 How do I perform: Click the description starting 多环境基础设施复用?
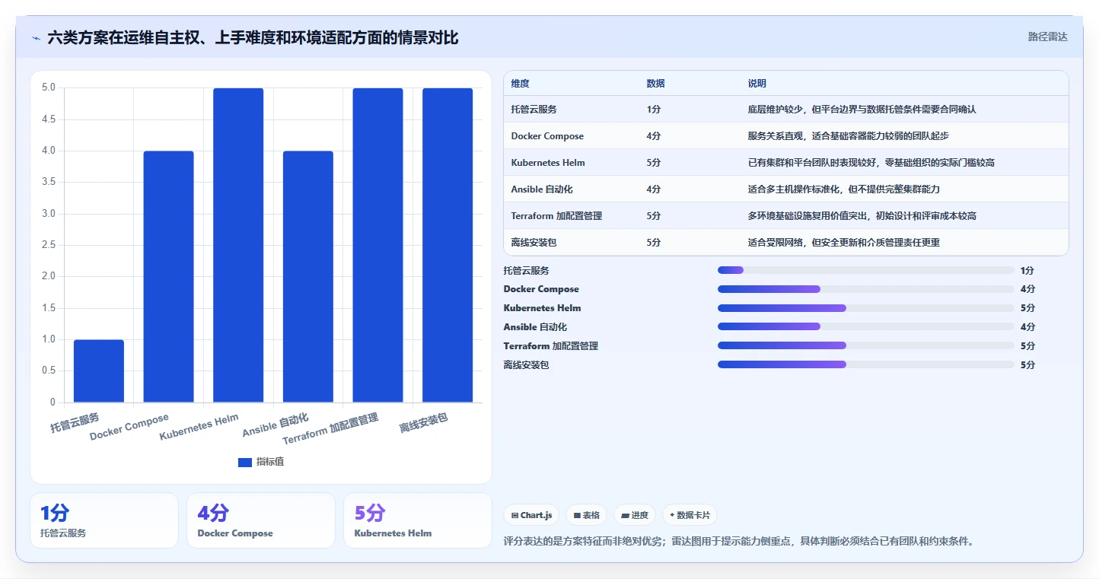(x=862, y=216)
